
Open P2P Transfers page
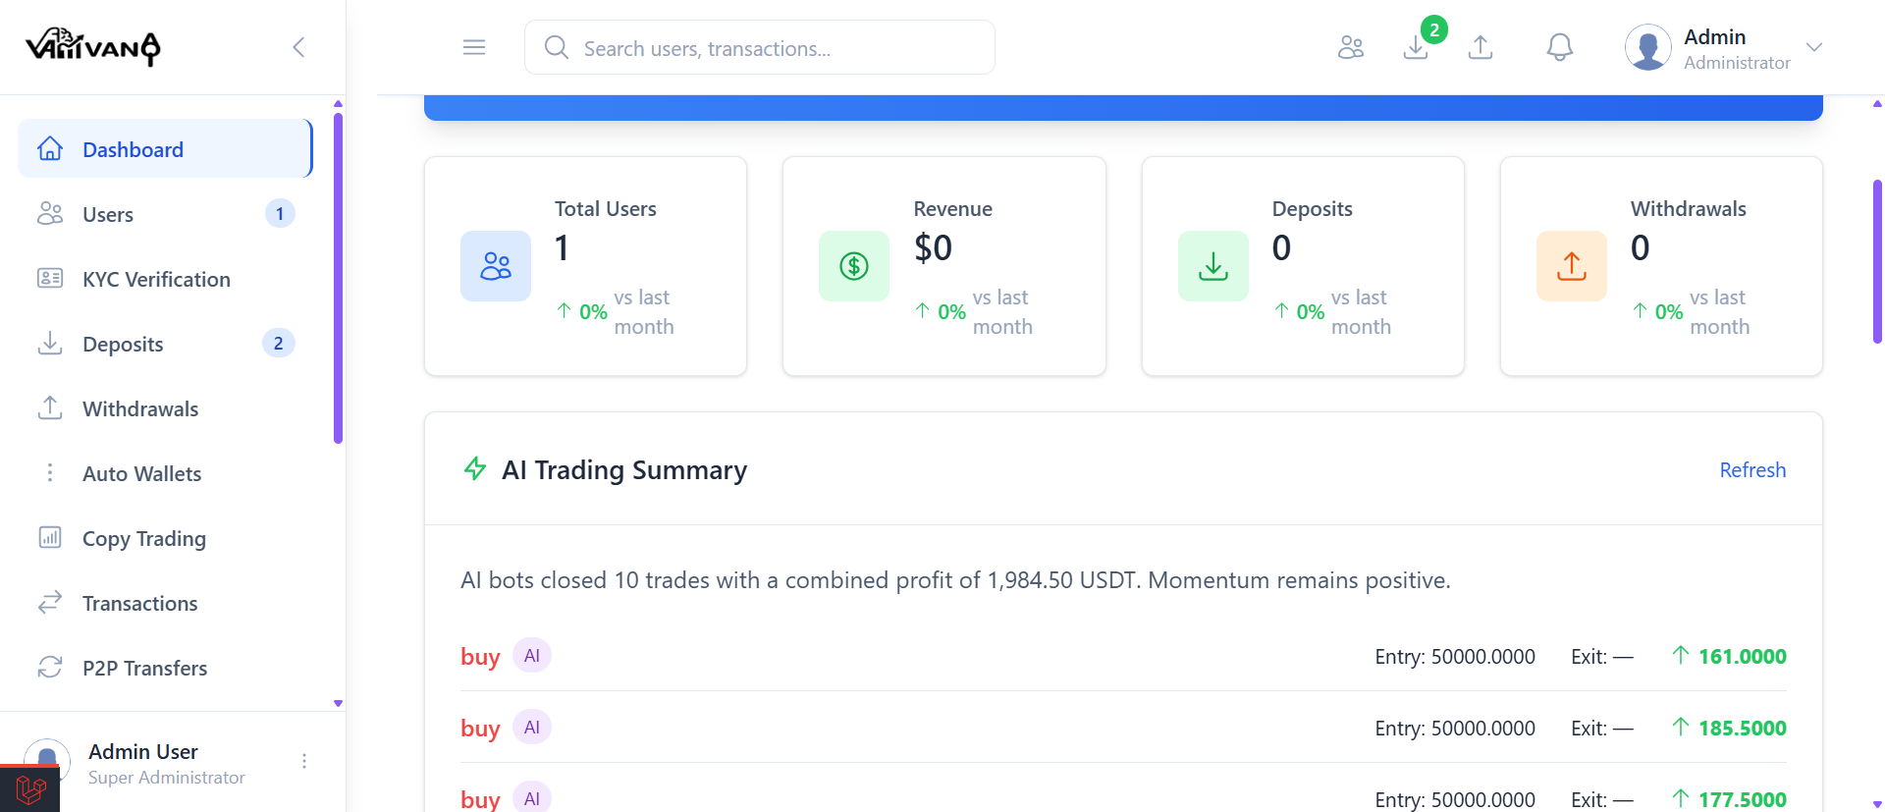[144, 669]
